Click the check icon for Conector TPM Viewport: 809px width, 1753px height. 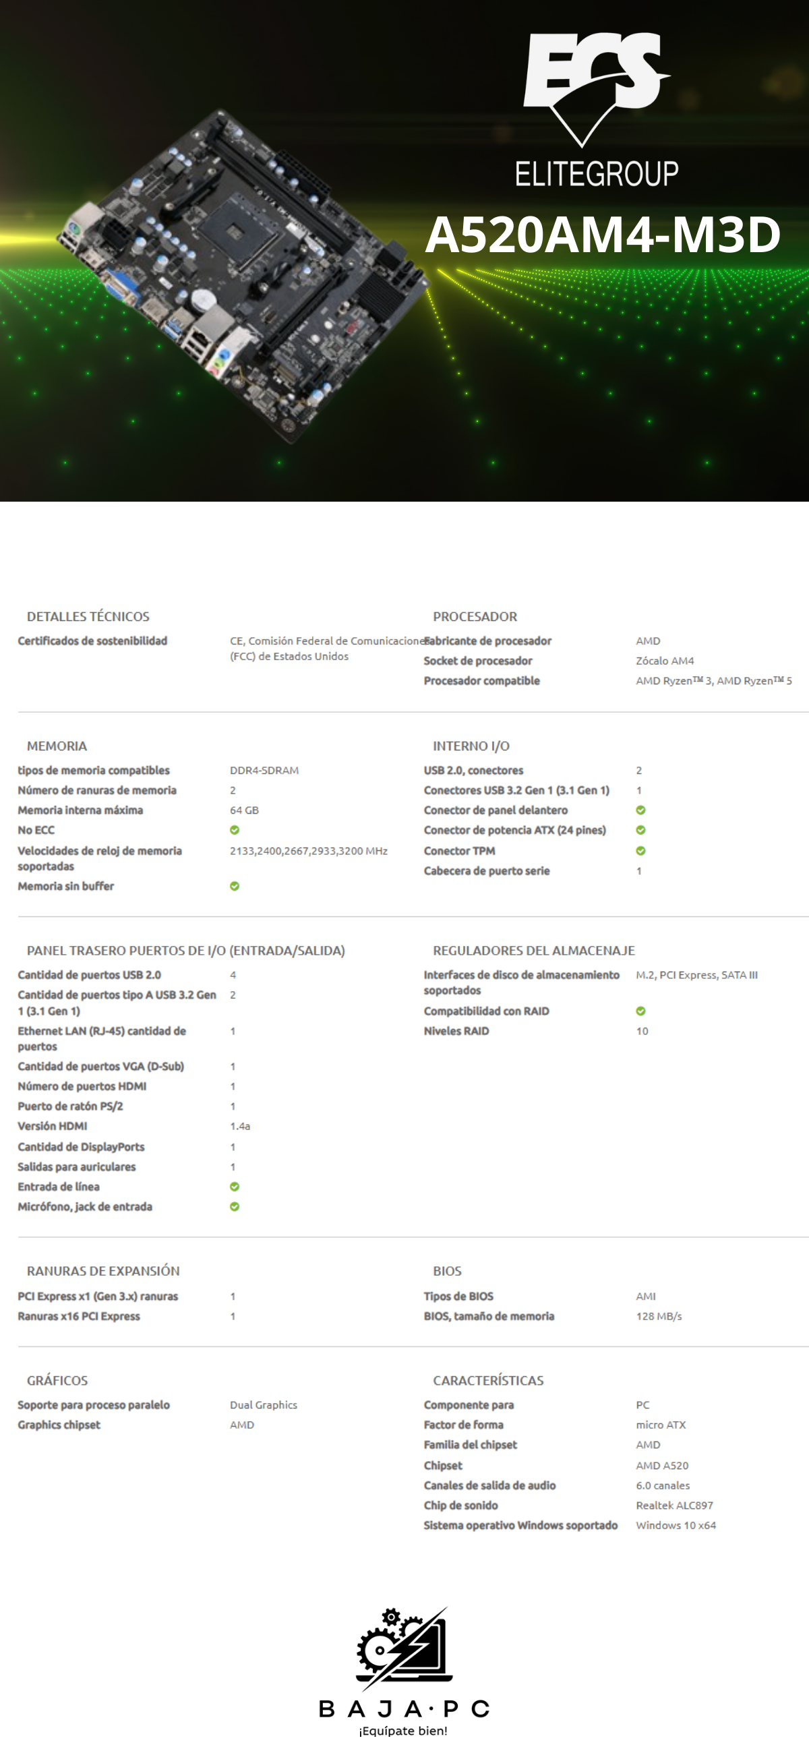point(641,851)
